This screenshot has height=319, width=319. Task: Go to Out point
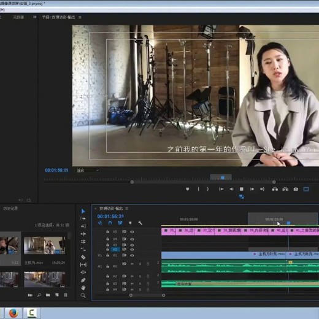click(x=262, y=189)
